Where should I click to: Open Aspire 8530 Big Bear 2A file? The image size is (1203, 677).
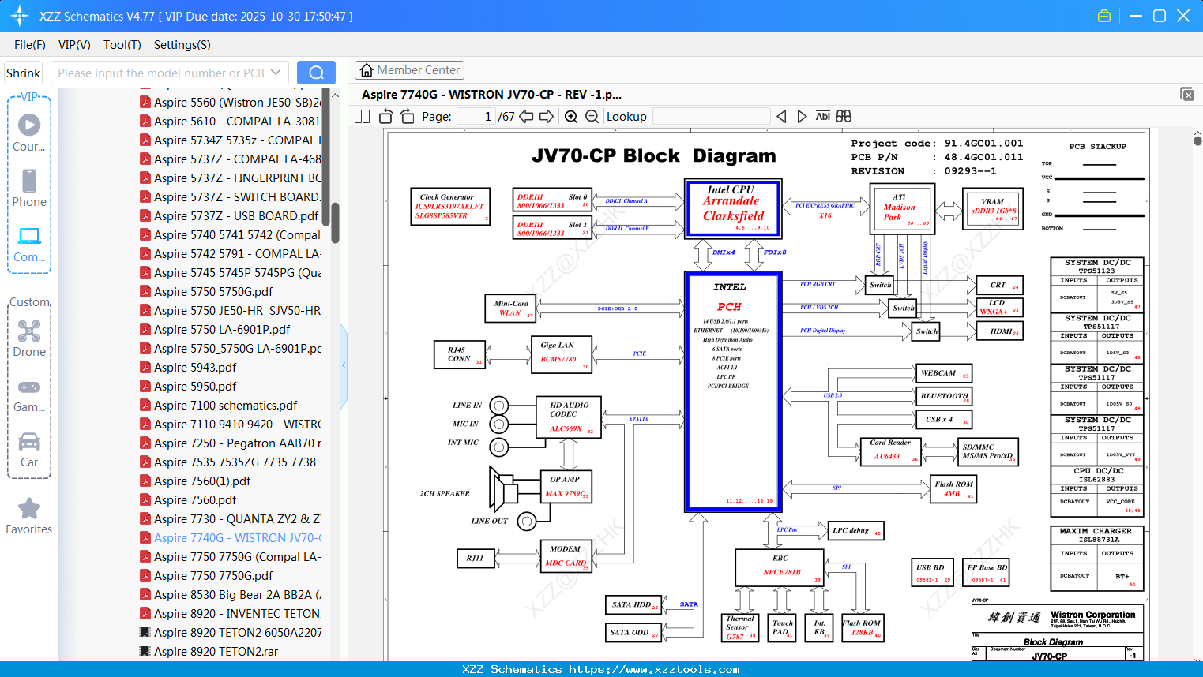click(237, 594)
